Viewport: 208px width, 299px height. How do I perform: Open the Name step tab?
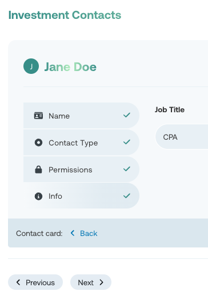pyautogui.click(x=81, y=116)
